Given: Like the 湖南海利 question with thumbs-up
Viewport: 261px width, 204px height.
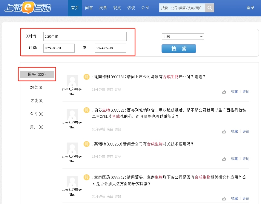Looking at the screenshot, I should pyautogui.click(x=224, y=92).
